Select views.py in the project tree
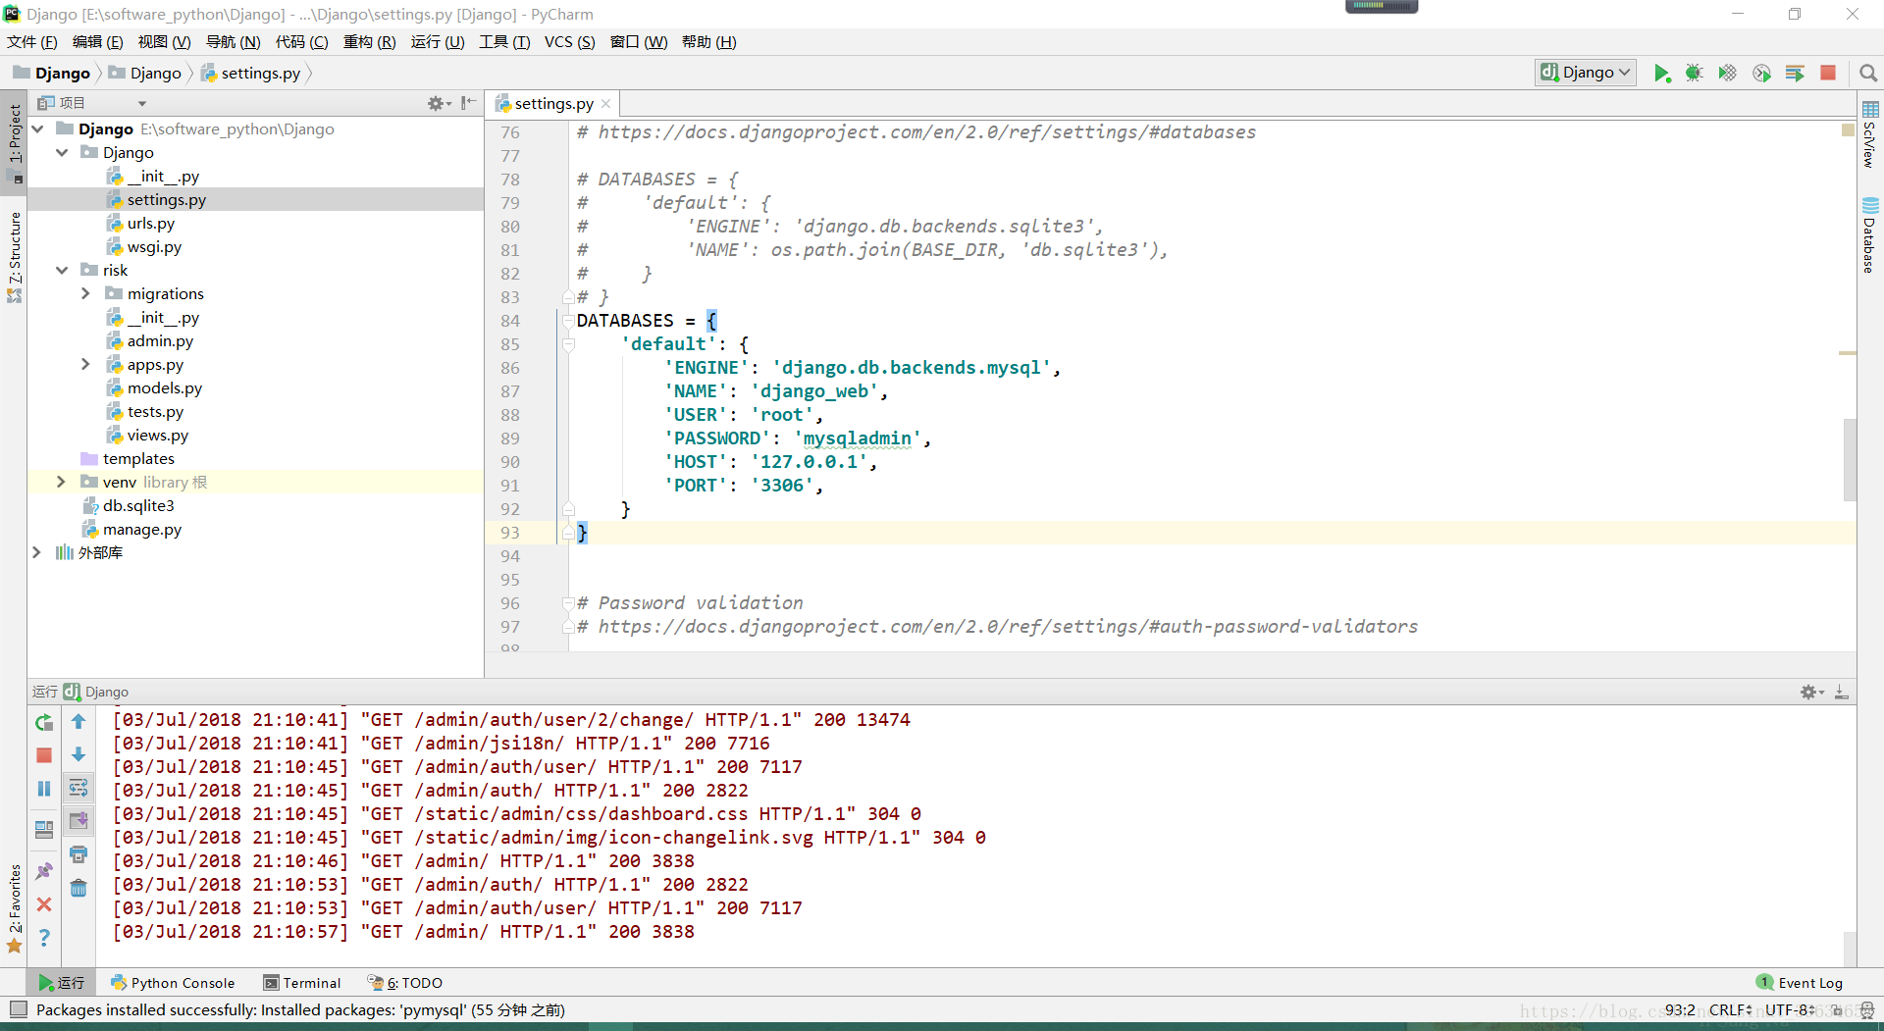 [157, 436]
